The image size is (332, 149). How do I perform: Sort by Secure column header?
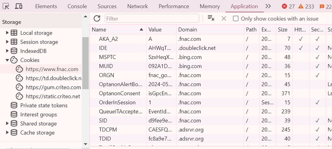tap(317, 30)
